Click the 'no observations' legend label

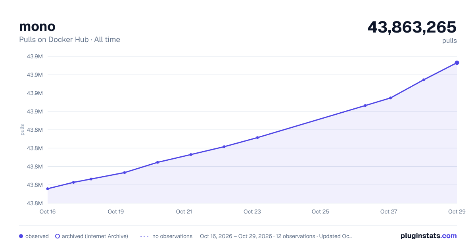point(172,236)
